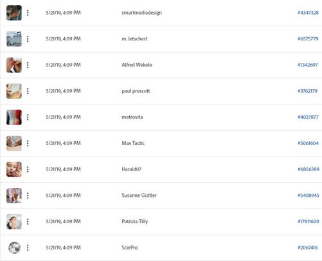
Task: Open asset link #1342697
Action: pyautogui.click(x=308, y=65)
